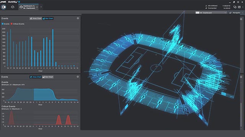Image resolution: width=245 pixels, height=137 pixels.
Task: Select Area Chart in top Events panel
Action: pos(36,18)
